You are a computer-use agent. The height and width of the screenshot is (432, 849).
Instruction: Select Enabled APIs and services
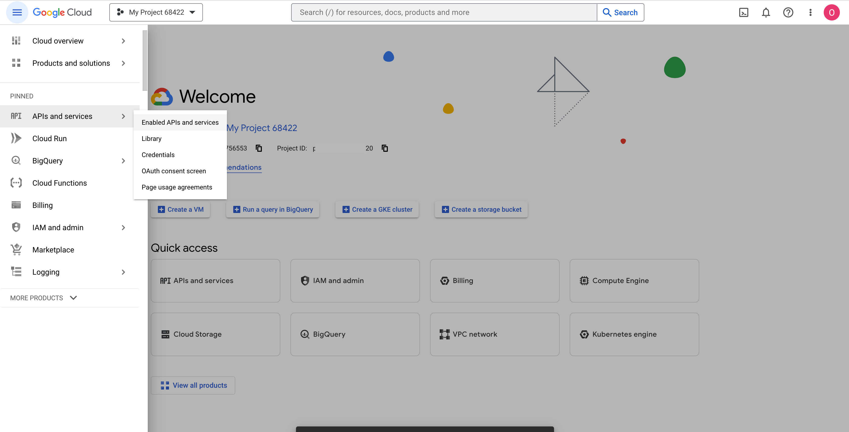[x=180, y=122]
